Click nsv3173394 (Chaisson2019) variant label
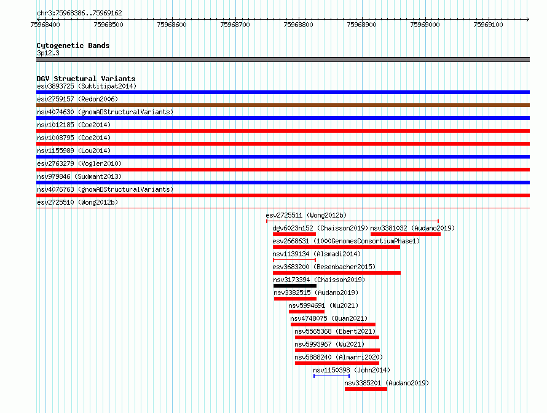This screenshot has height=413, width=547. click(x=319, y=280)
